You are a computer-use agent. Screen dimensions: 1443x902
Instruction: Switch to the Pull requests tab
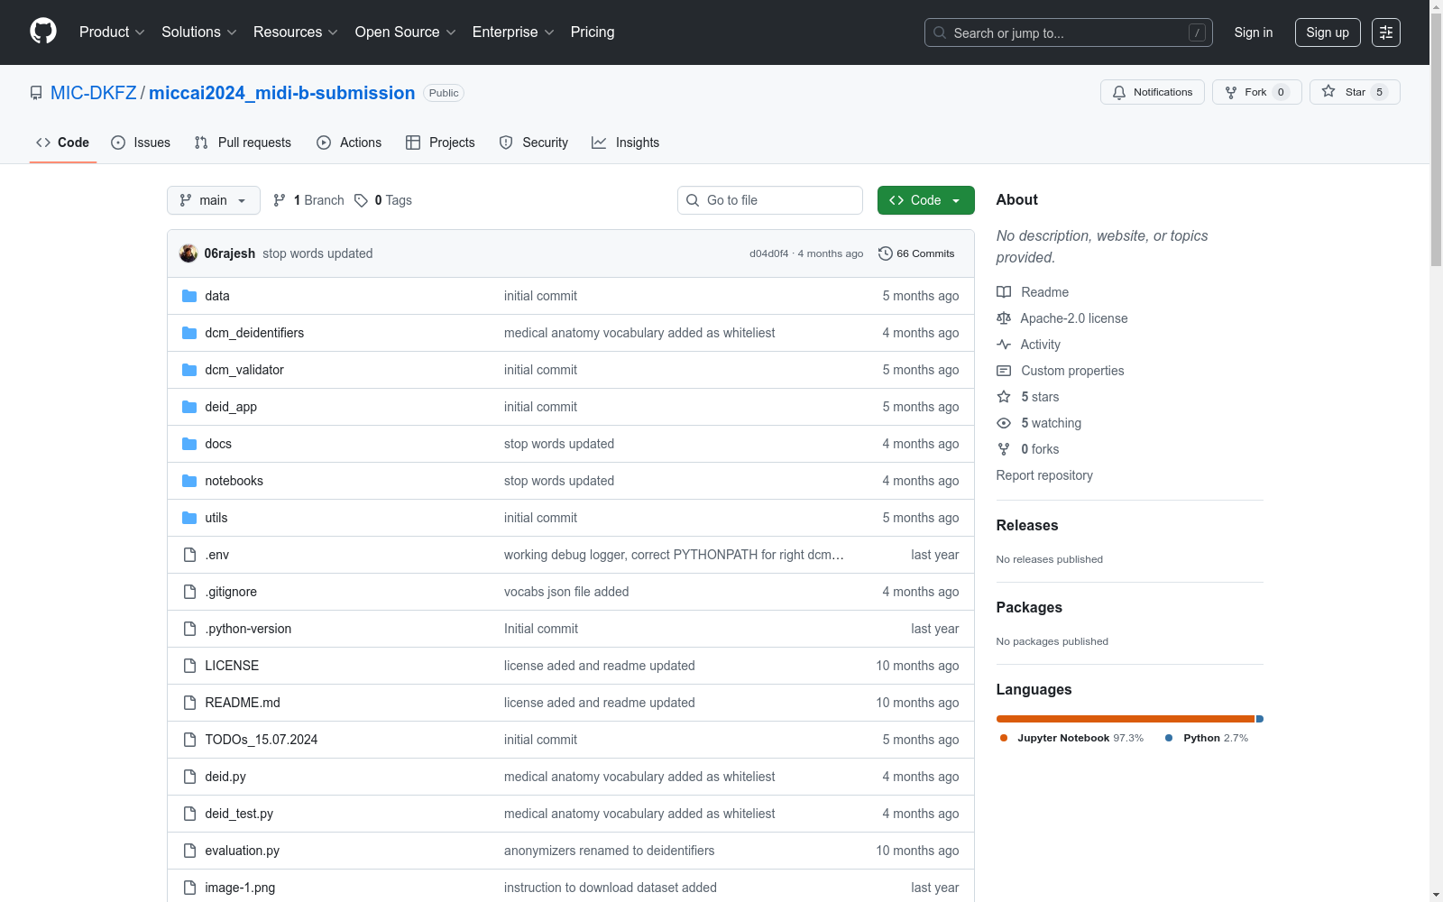click(x=244, y=143)
